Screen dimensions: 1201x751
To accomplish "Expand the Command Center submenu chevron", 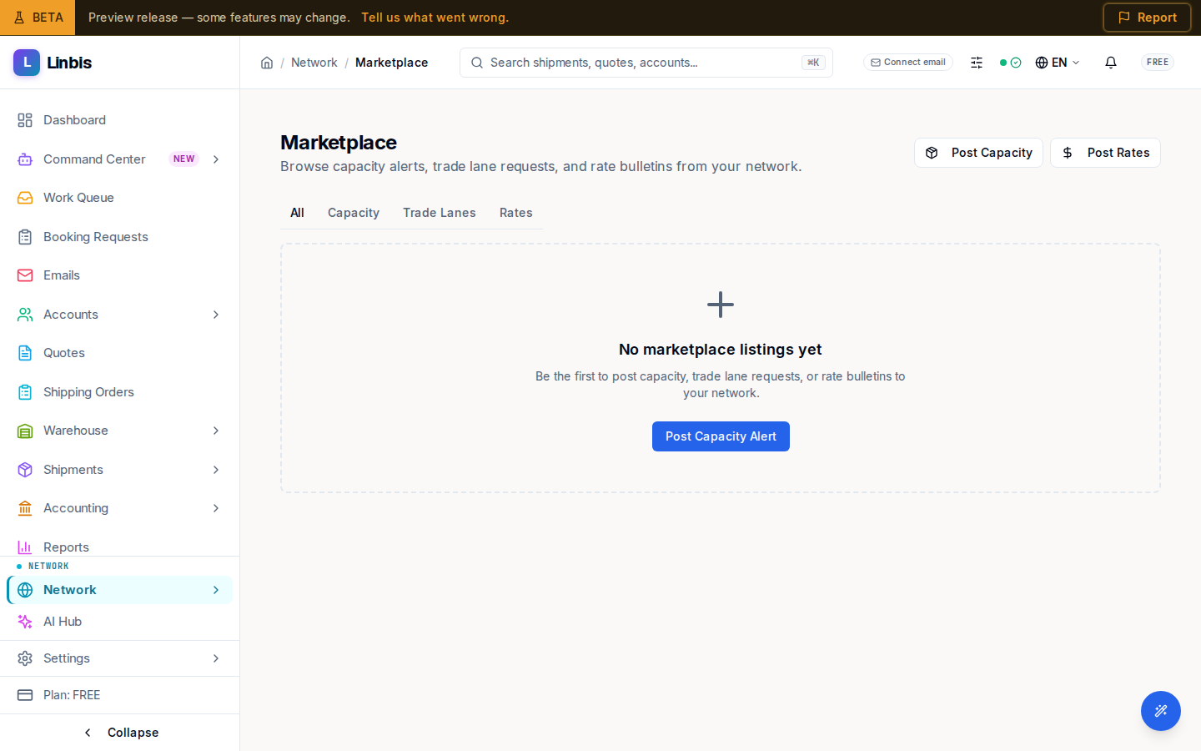I will (216, 159).
